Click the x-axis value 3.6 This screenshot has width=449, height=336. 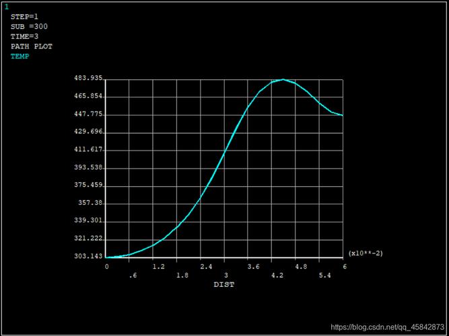tap(254, 267)
